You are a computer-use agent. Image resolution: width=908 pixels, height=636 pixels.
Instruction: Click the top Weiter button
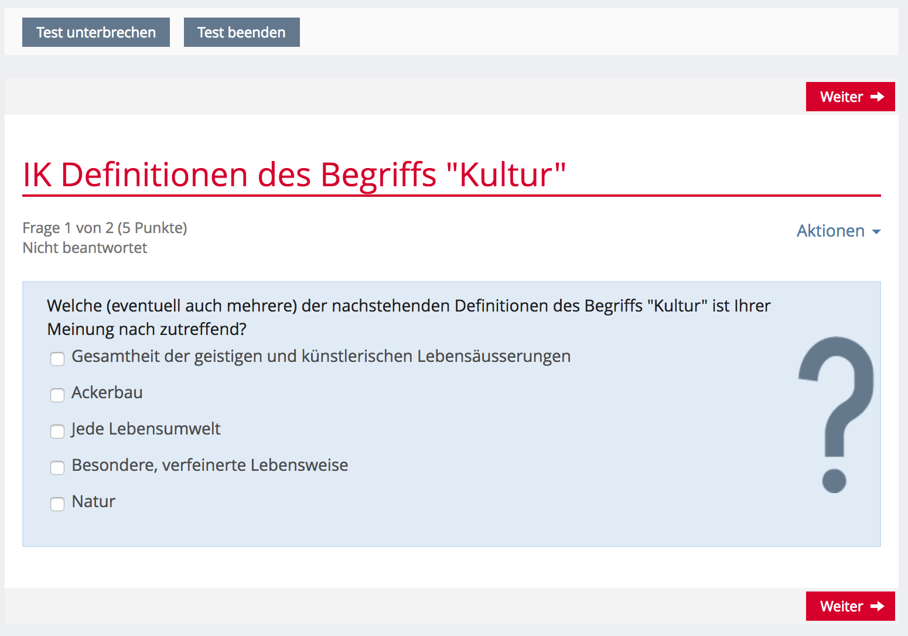tap(850, 97)
